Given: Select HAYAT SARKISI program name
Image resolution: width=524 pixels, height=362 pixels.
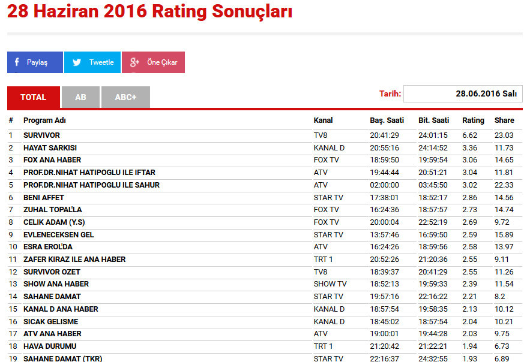Looking at the screenshot, I should click(50, 148).
